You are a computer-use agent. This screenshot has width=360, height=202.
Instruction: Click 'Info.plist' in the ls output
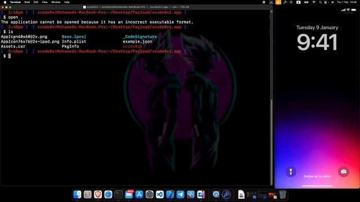tap(74, 42)
